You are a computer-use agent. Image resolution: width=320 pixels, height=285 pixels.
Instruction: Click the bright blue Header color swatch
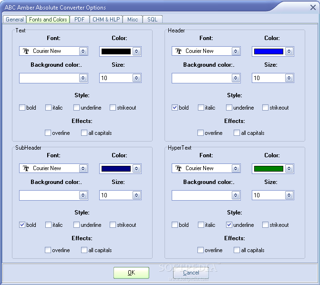(x=268, y=51)
